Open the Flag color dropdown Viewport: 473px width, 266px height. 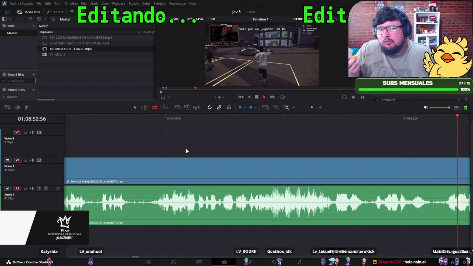point(245,108)
